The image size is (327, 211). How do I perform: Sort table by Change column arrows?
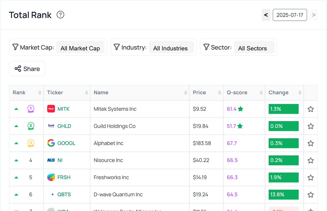pyautogui.click(x=300, y=93)
